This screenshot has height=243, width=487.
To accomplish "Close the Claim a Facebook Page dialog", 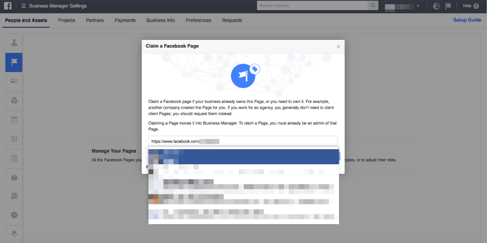I will point(338,47).
